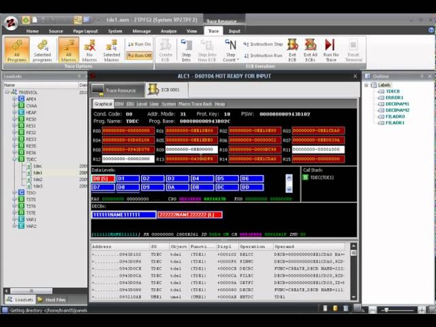436x327 pixels.
Task: Select DECBNAM2 label in Outline
Action: click(x=397, y=110)
